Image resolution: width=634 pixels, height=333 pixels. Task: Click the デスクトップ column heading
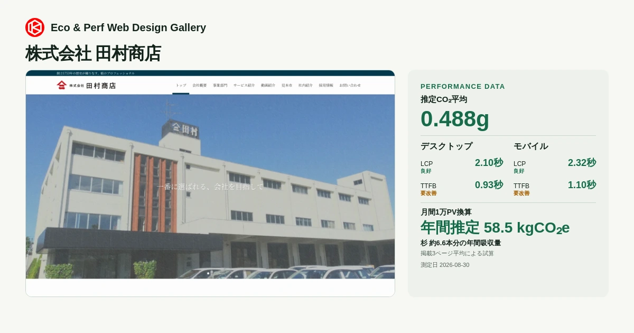[446, 146]
